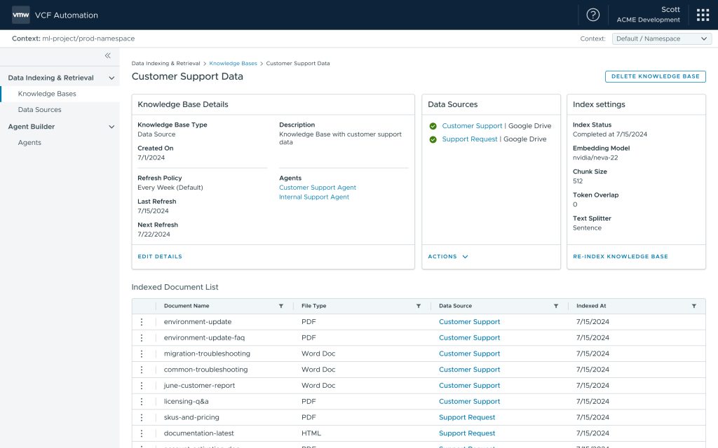This screenshot has height=448, width=718.
Task: Click the VMware logo
Action: 20,15
